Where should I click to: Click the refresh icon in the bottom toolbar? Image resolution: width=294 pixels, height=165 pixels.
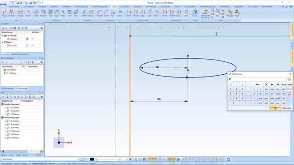click(228, 159)
